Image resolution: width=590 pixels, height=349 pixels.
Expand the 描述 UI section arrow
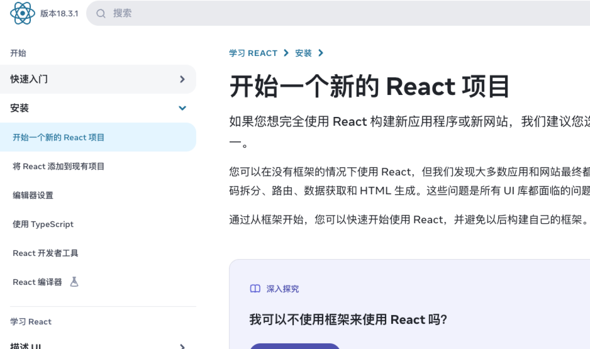coord(182,346)
